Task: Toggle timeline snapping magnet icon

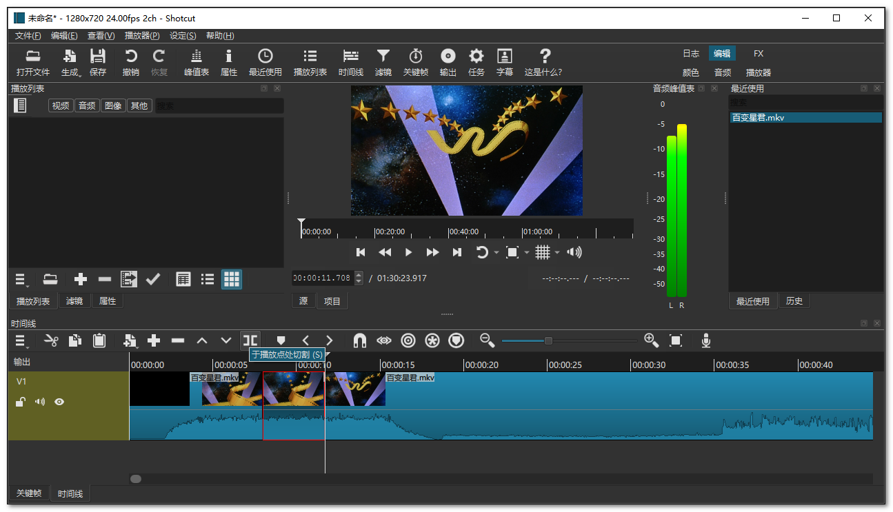Action: [x=360, y=340]
